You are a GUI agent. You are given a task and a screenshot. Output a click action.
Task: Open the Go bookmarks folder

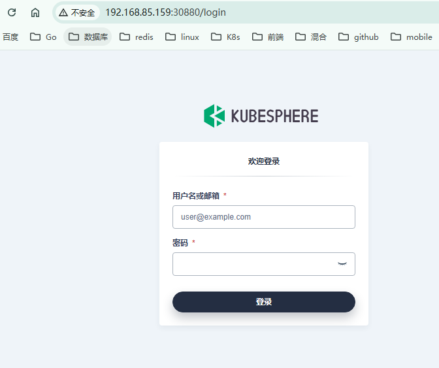pyautogui.click(x=43, y=37)
